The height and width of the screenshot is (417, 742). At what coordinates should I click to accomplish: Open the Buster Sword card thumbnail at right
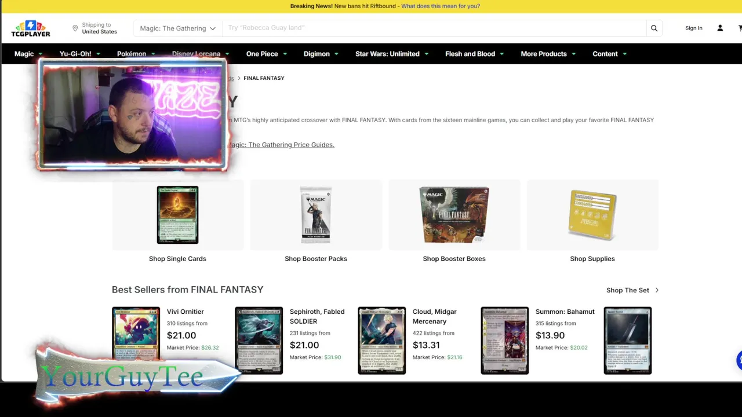click(x=627, y=341)
